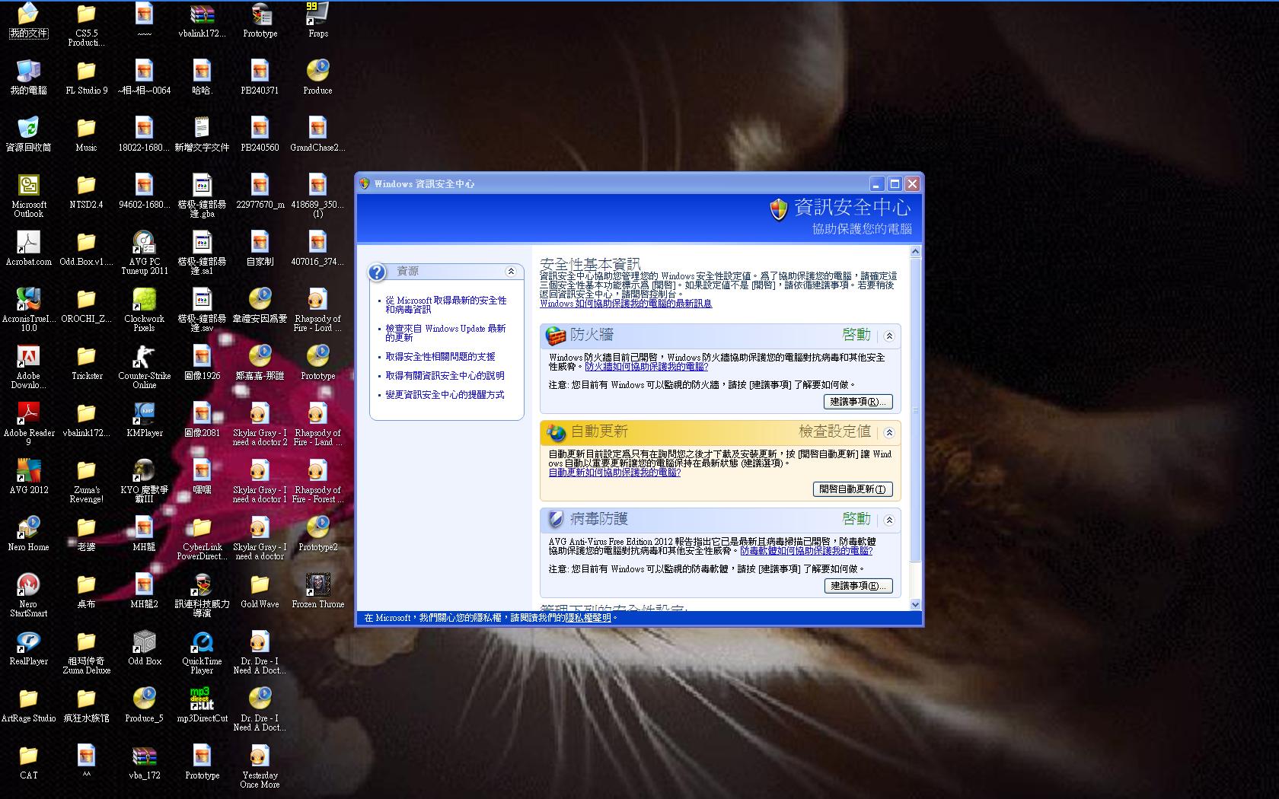Open the Odd Box desktop icon
The width and height of the screenshot is (1279, 799).
145,648
